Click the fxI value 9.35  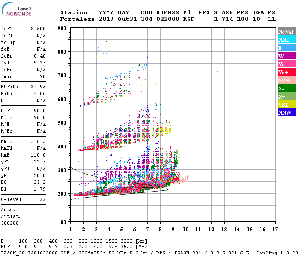pos(40,63)
